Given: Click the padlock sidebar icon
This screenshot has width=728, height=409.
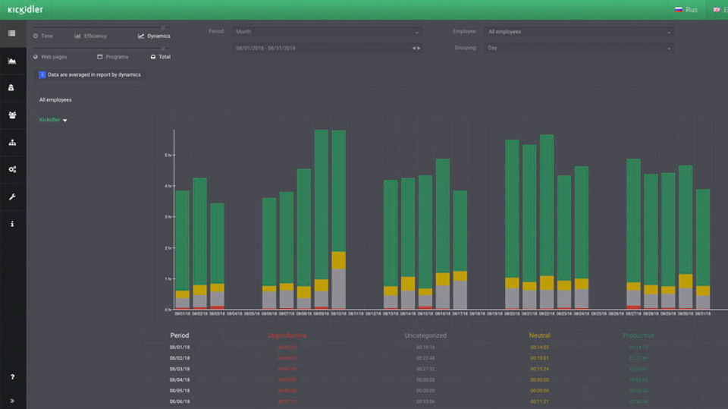Looking at the screenshot, I should (x=11, y=88).
